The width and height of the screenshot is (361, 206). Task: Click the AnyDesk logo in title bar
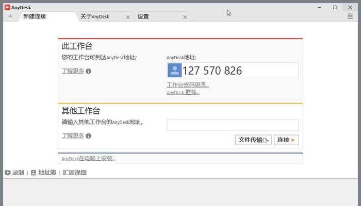[7, 7]
